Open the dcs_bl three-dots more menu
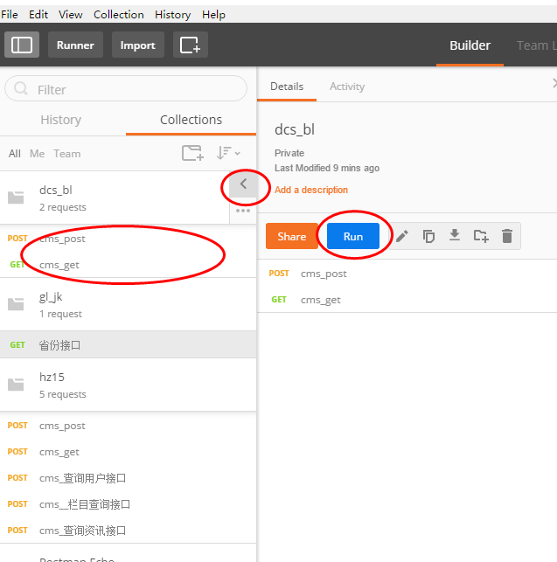The image size is (557, 562). pos(243,211)
